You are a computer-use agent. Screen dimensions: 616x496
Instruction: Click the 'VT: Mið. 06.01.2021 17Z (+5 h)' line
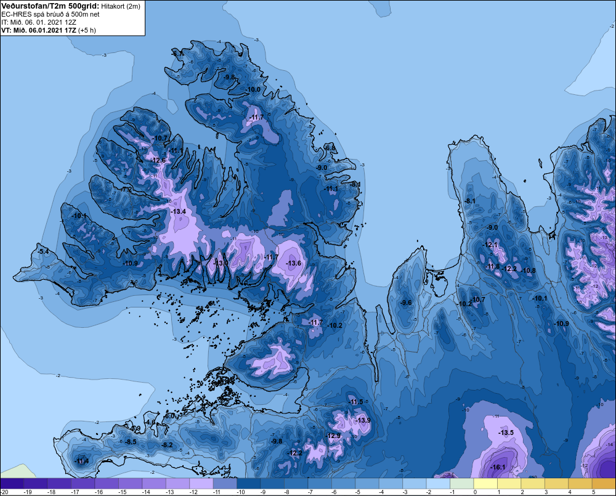click(x=49, y=30)
